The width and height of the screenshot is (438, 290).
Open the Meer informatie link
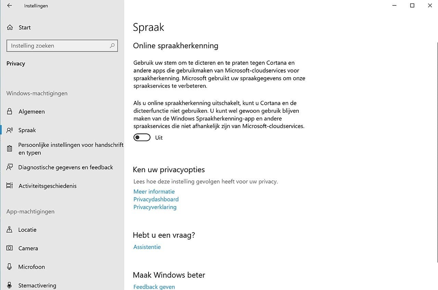[154, 191]
